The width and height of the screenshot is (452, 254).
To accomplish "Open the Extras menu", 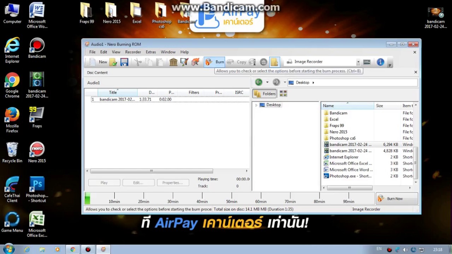I will click(x=151, y=52).
